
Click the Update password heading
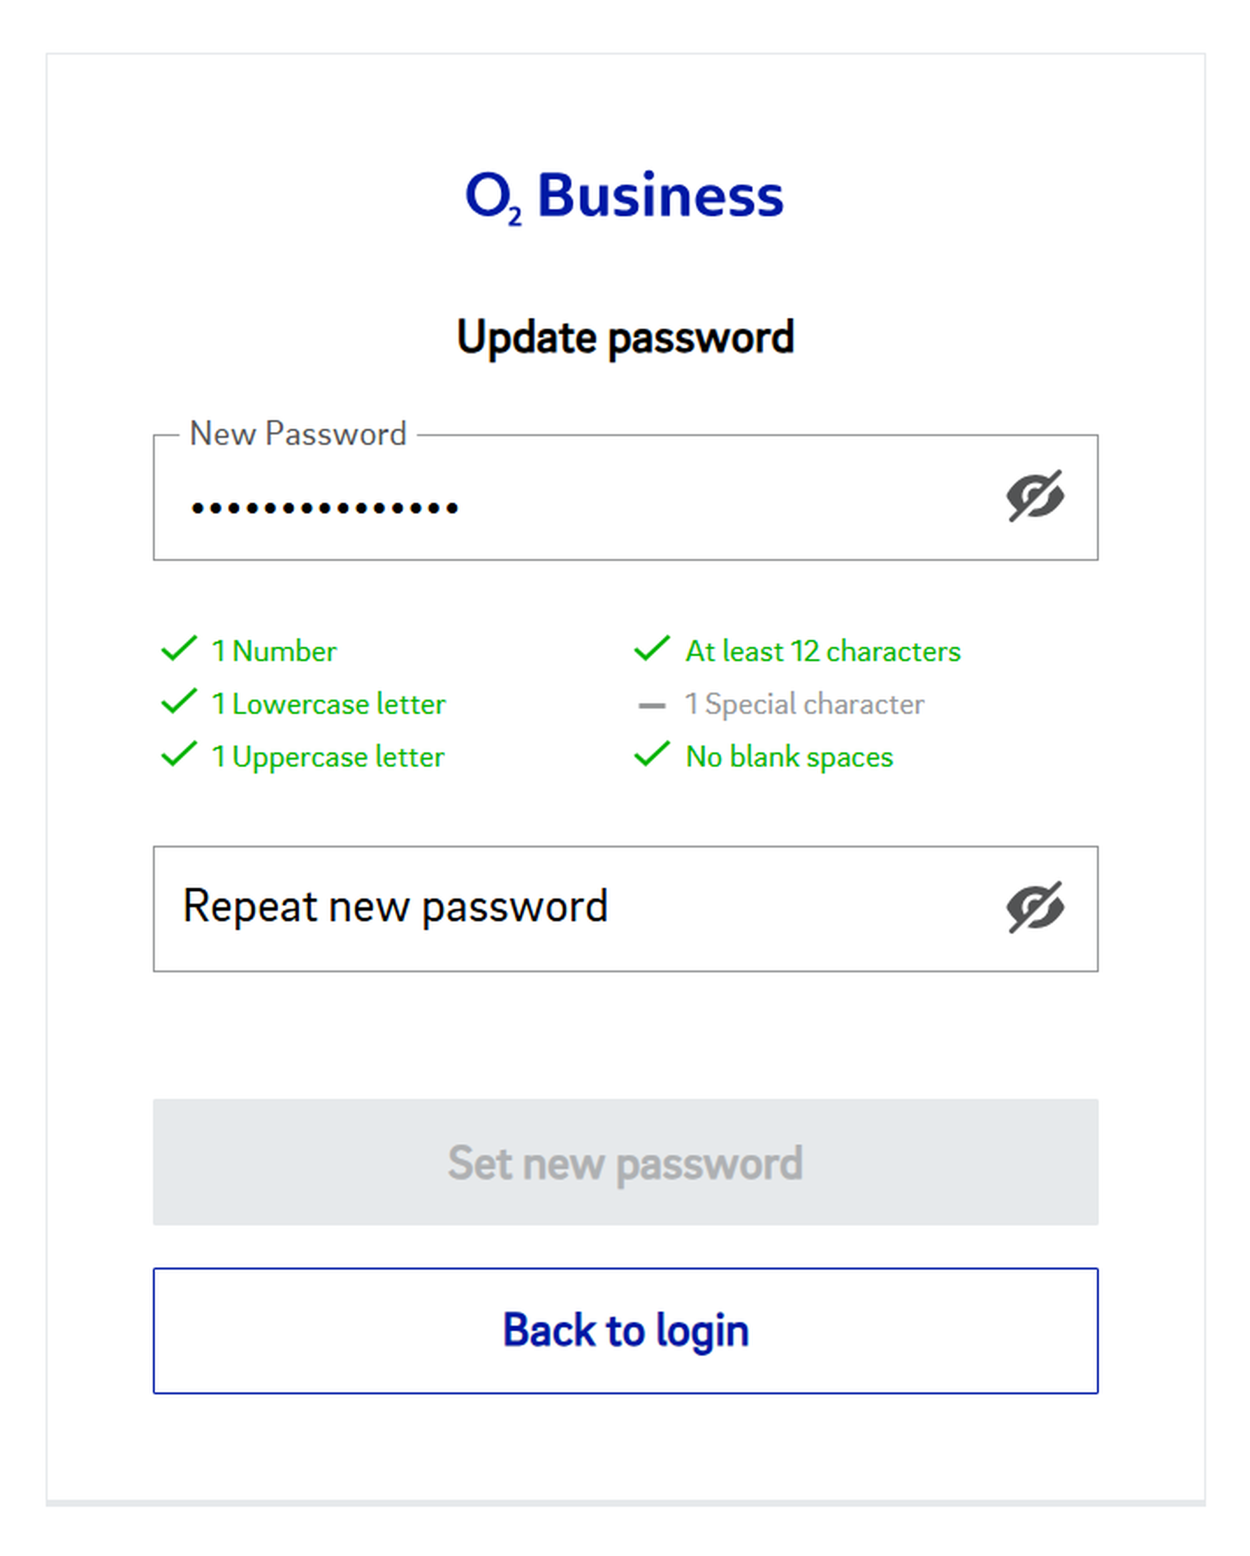click(625, 337)
